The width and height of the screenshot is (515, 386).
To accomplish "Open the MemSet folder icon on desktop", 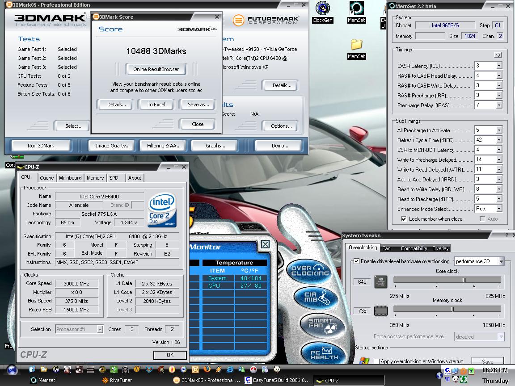I will tap(356, 45).
